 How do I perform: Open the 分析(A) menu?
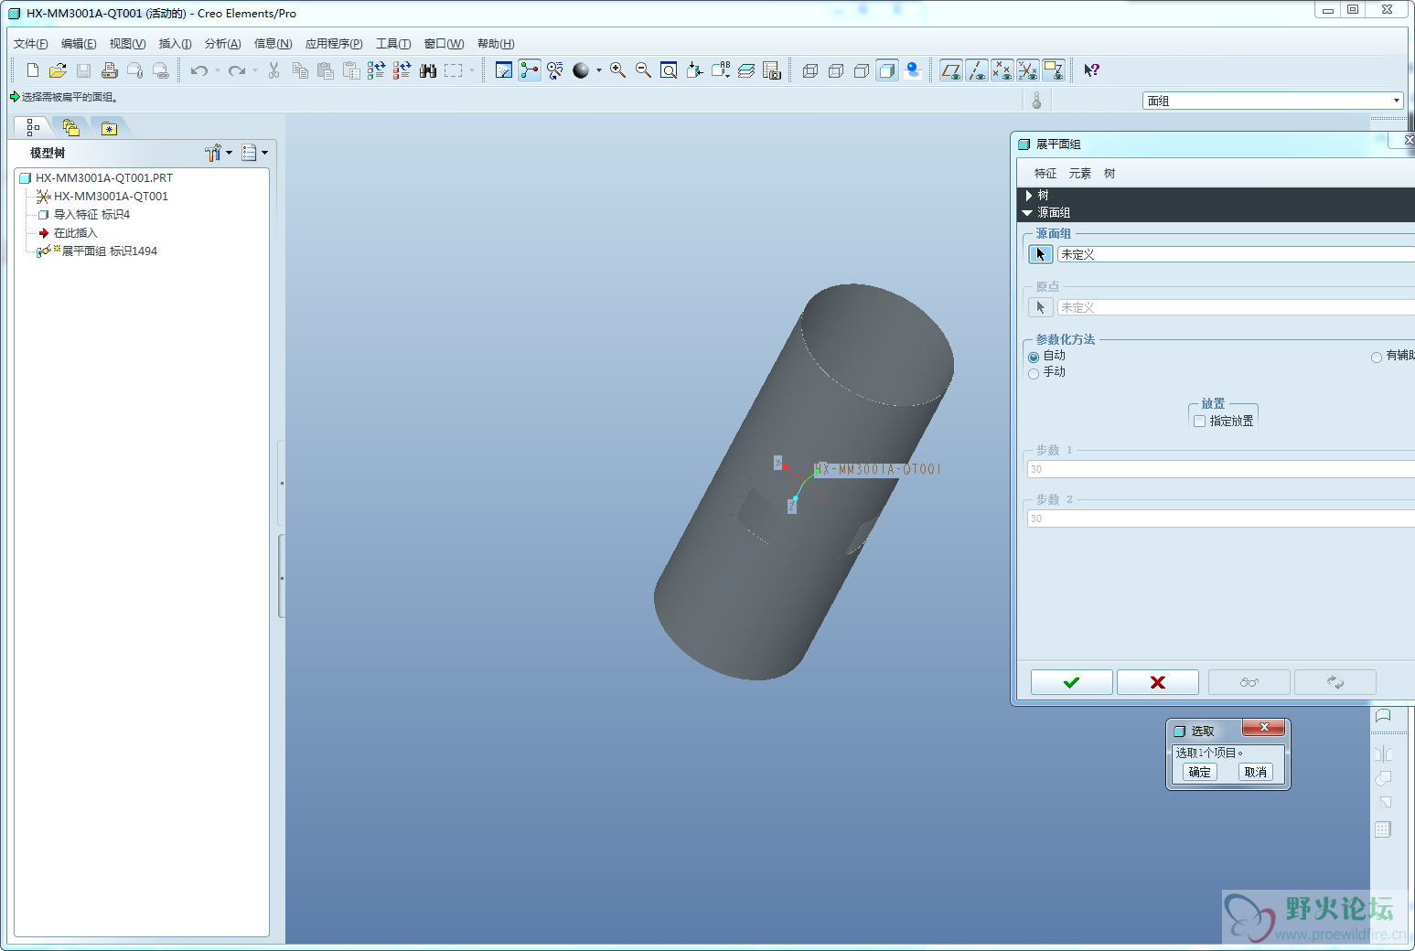pyautogui.click(x=222, y=44)
